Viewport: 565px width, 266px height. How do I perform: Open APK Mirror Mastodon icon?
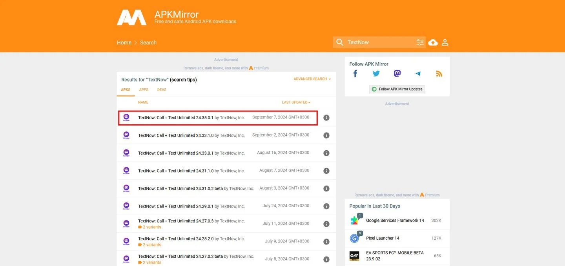click(397, 74)
